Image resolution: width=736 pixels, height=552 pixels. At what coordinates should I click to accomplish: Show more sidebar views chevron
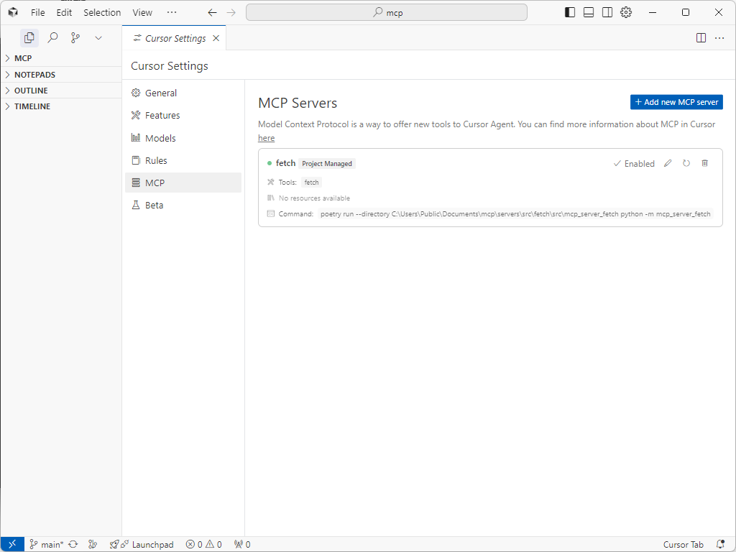coord(98,37)
